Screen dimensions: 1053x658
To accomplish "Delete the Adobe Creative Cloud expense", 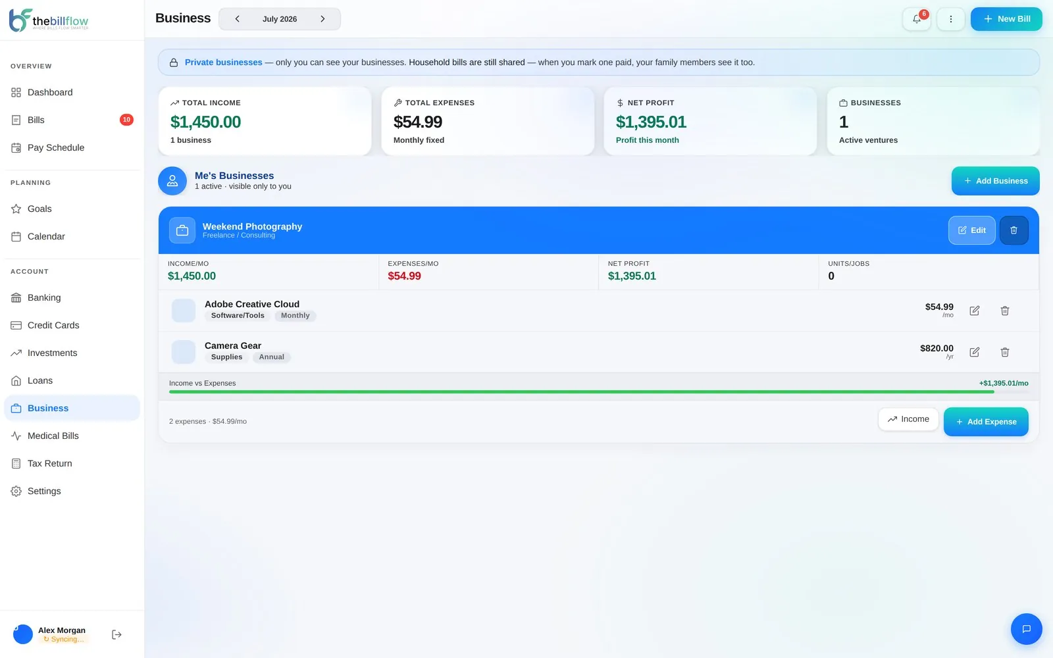I will pos(1005,311).
